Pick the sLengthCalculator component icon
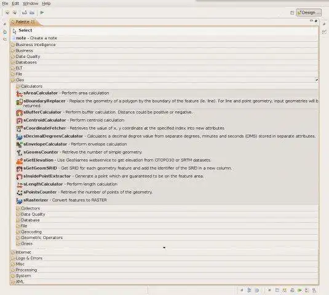 (x=19, y=185)
